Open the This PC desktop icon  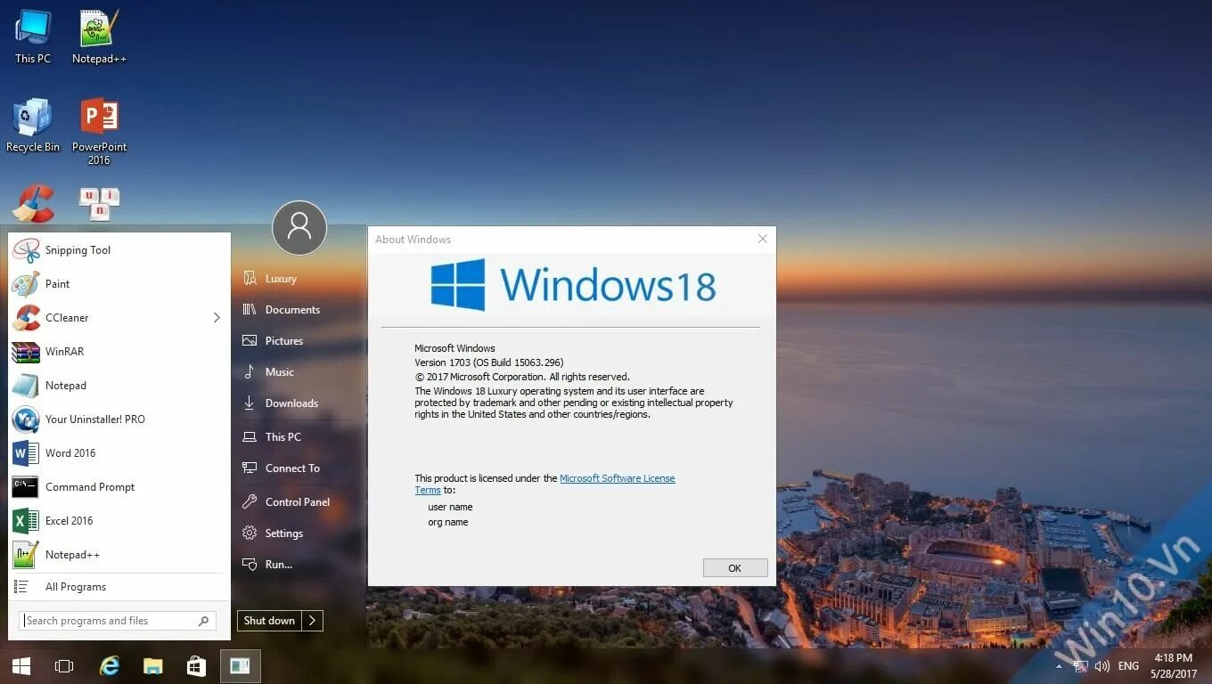(x=33, y=36)
